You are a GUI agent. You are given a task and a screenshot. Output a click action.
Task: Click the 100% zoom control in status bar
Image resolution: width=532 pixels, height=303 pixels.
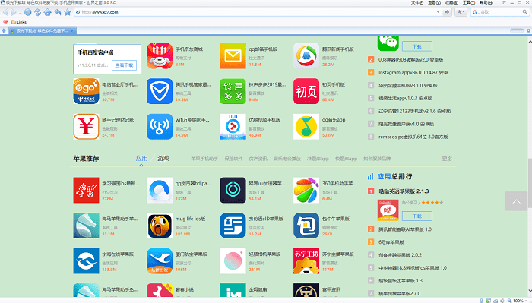point(518,300)
